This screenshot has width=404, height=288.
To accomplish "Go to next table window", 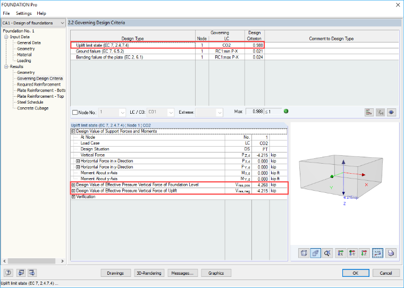I will pos(32,273).
